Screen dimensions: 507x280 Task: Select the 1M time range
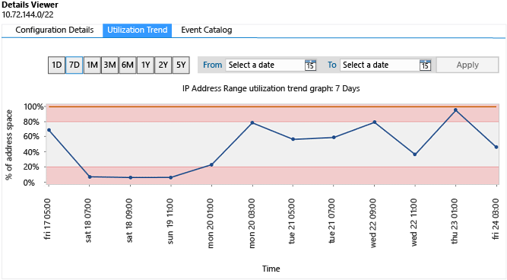pos(92,65)
